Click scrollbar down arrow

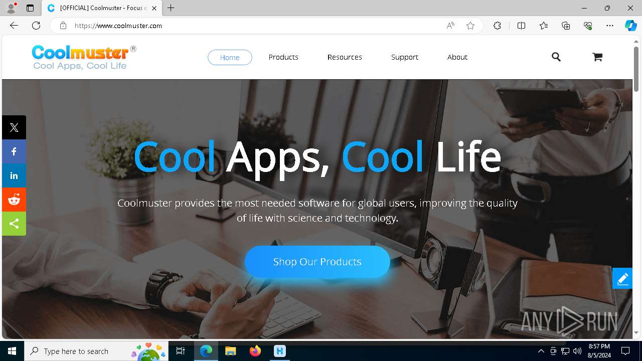(x=636, y=332)
